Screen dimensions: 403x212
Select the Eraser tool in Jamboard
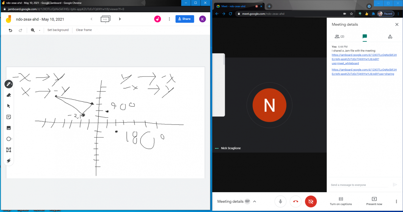[9, 95]
